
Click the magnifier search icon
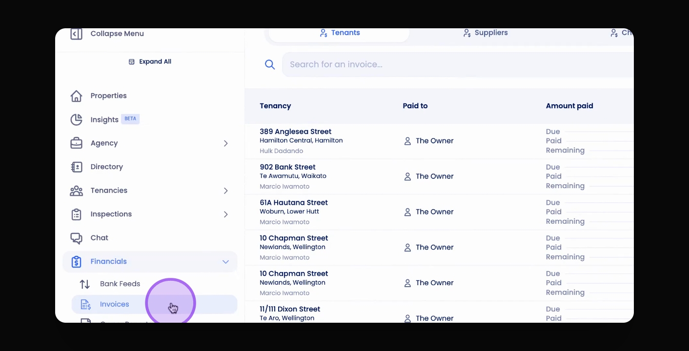pos(270,64)
